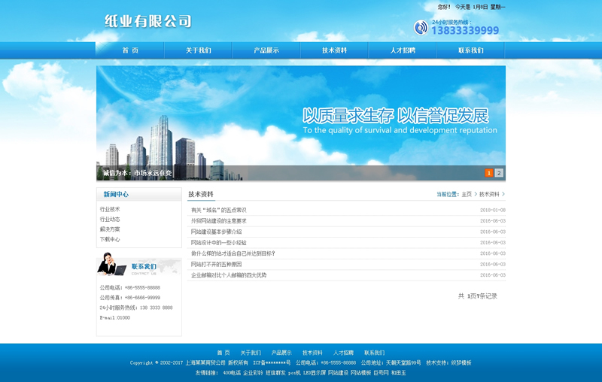The image size is (602, 382).
Task: Open article 网站建设基本步骤介绍
Action: [217, 232]
